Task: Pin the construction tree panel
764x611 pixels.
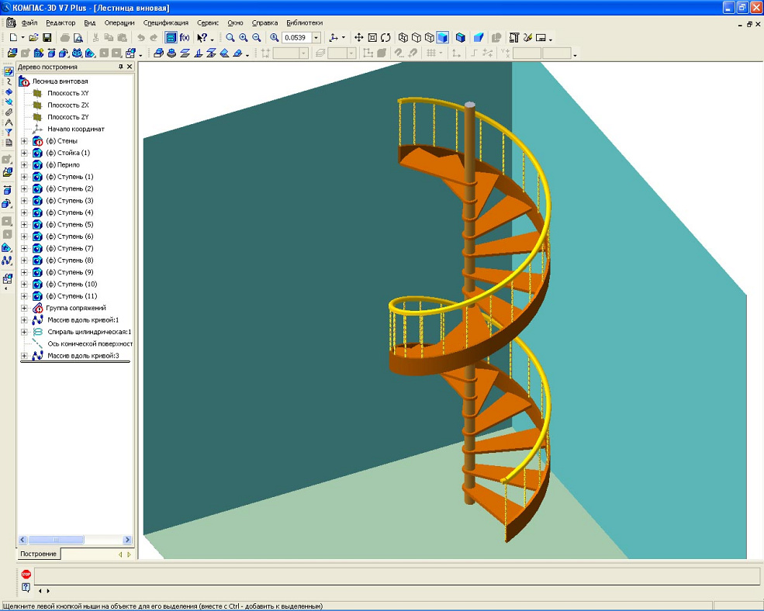Action: [120, 67]
